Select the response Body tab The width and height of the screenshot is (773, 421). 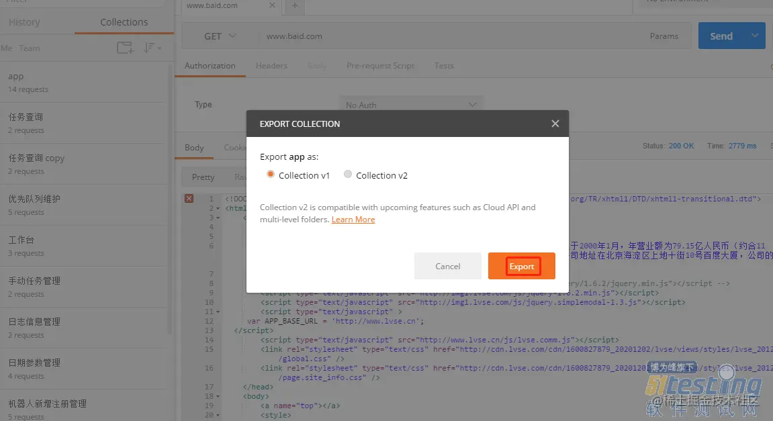[x=194, y=148]
